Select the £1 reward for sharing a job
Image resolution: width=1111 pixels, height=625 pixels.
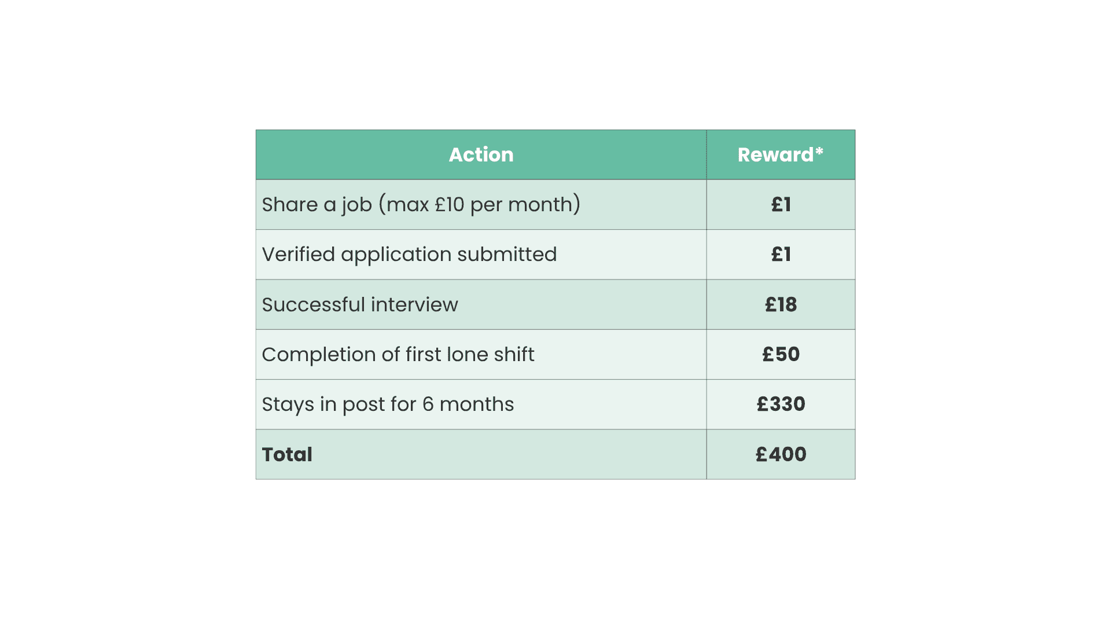[781, 205]
